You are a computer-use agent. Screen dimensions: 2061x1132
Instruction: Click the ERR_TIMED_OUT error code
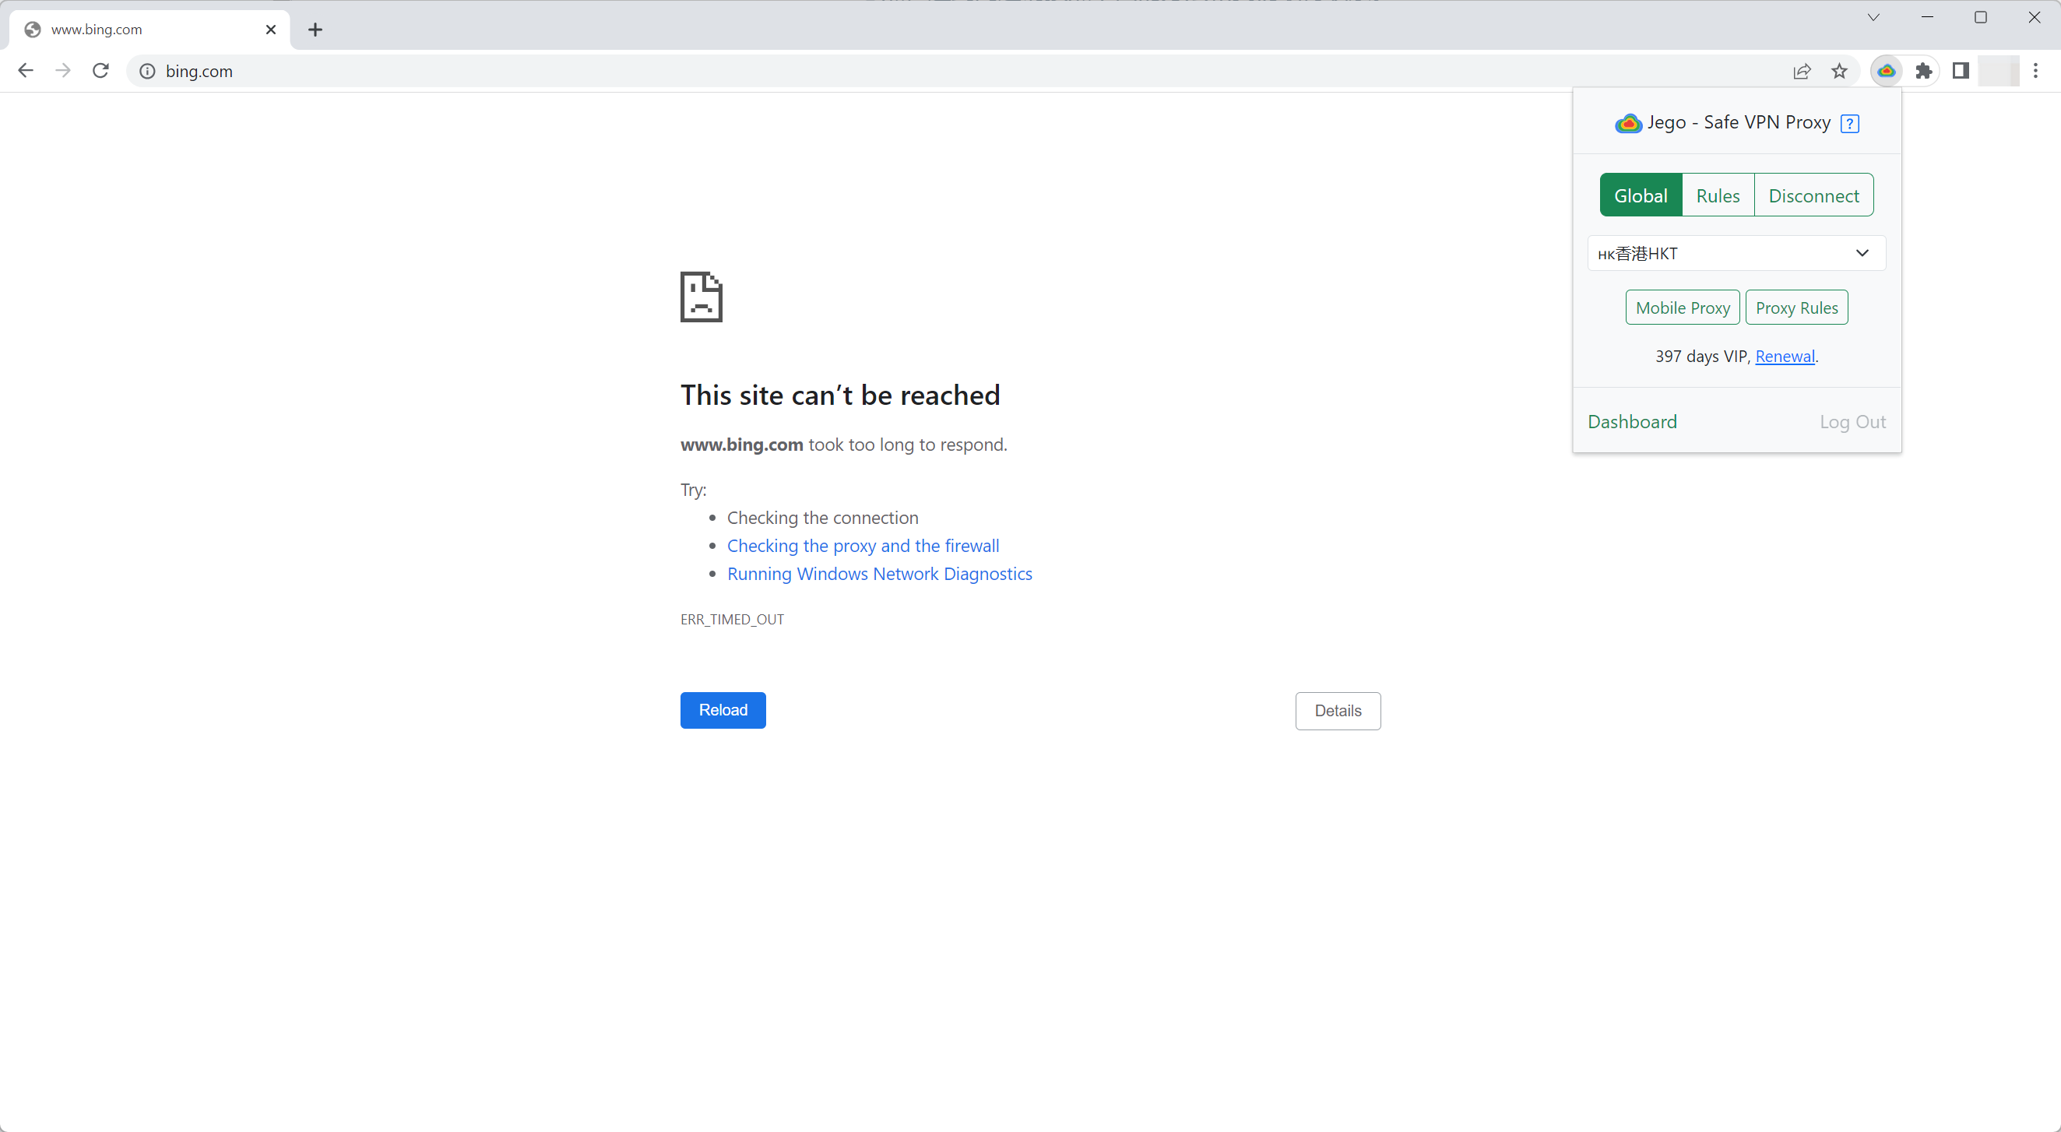pyautogui.click(x=732, y=619)
